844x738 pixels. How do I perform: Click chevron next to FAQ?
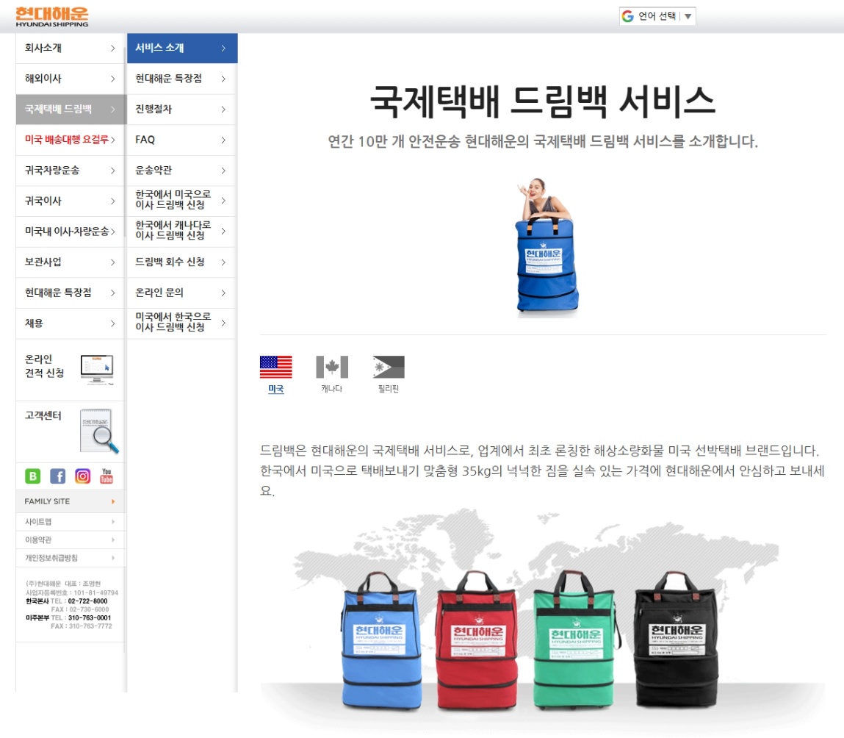223,140
